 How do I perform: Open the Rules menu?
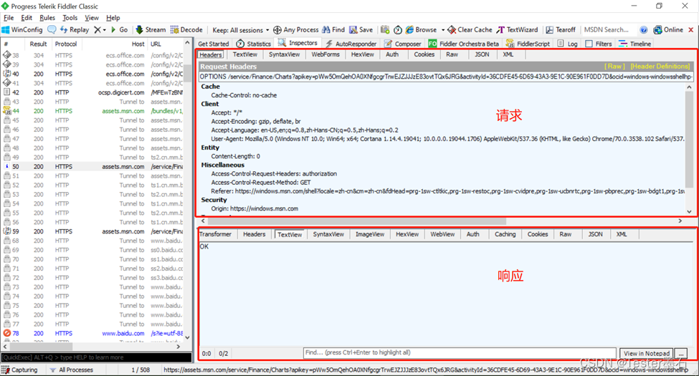click(x=47, y=18)
